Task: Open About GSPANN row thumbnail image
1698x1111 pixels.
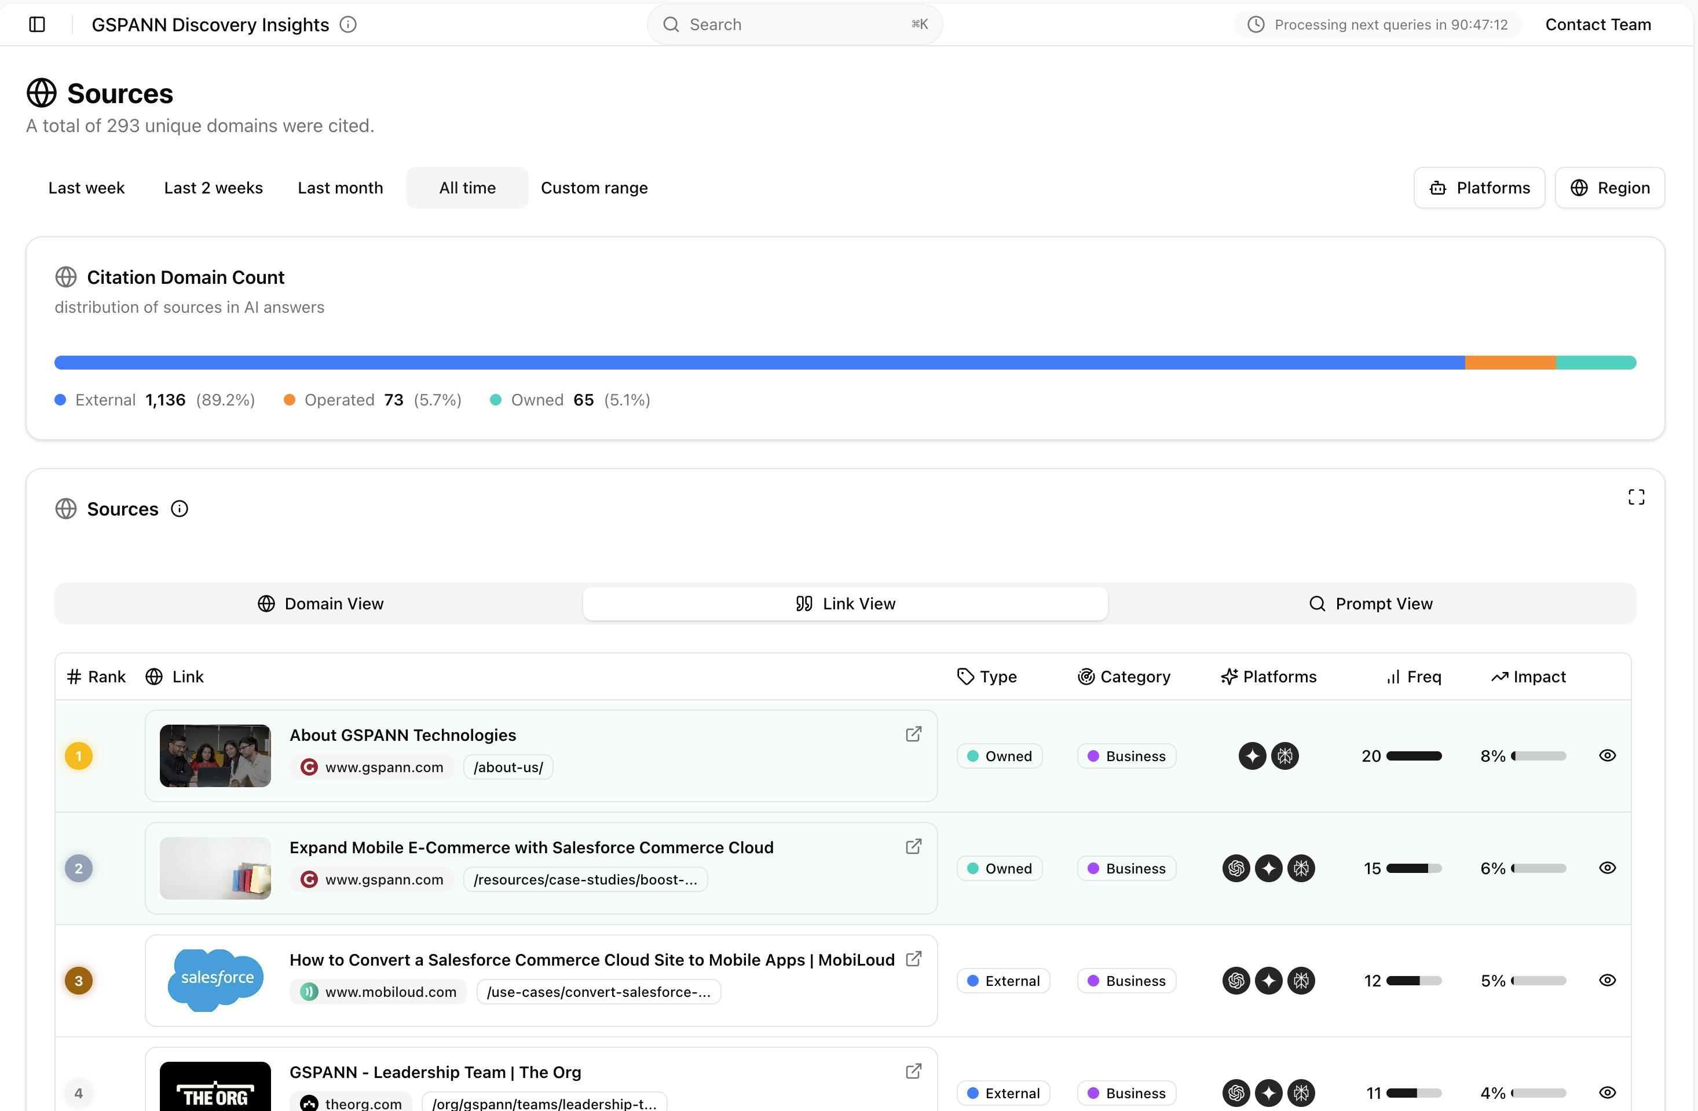Action: click(215, 756)
